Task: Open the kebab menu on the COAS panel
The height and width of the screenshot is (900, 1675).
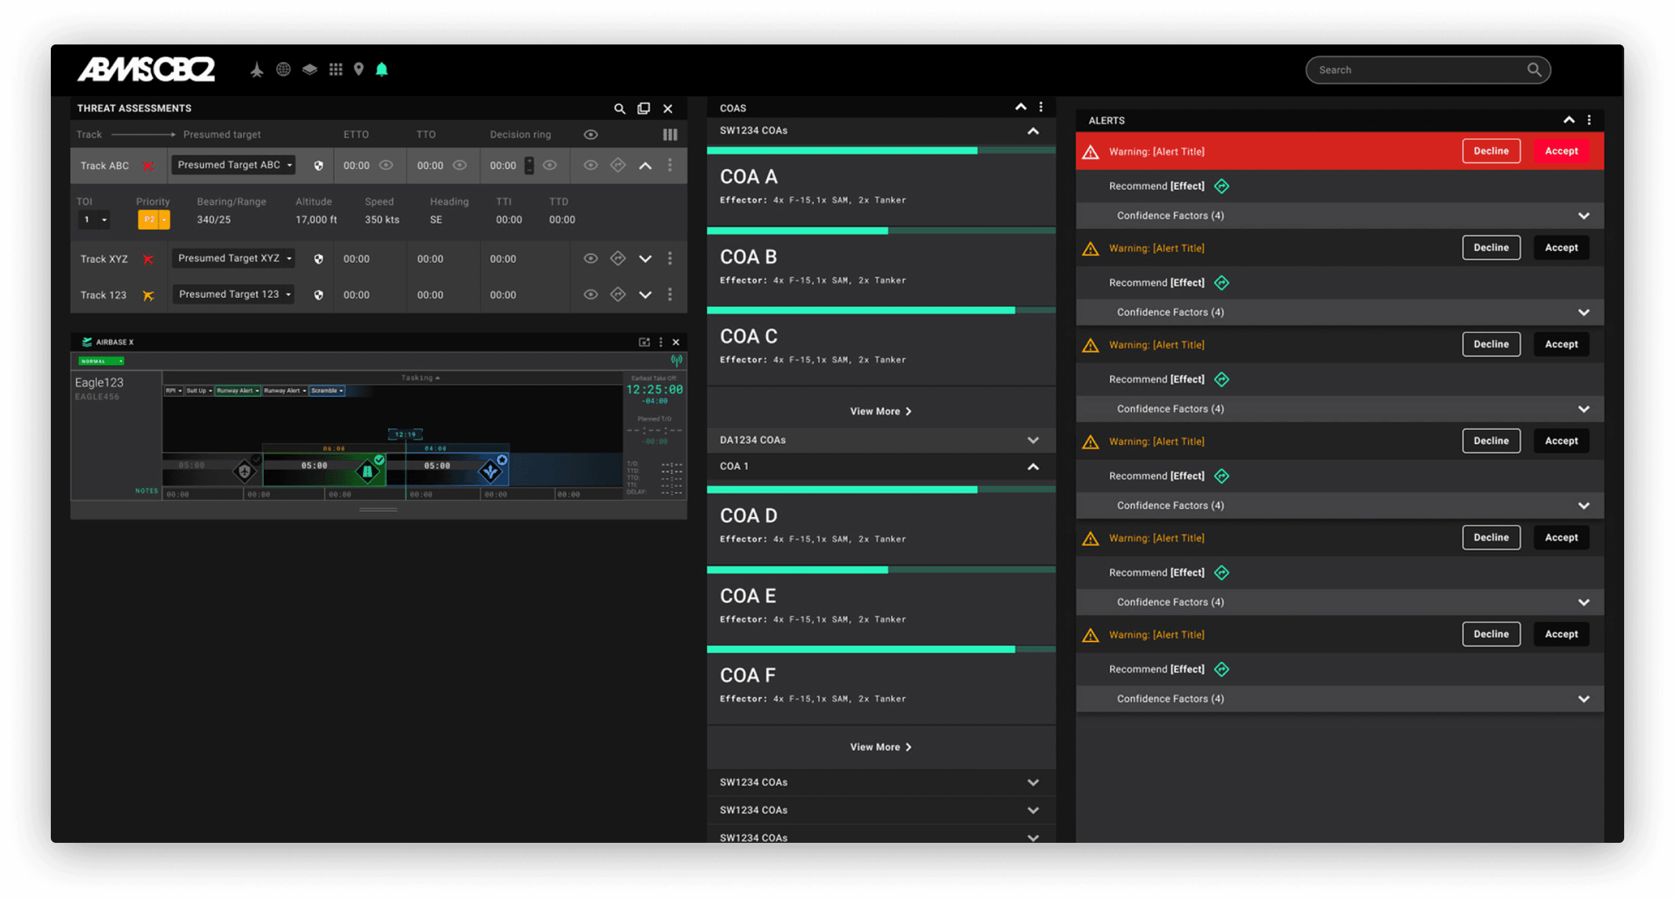Action: point(1042,107)
